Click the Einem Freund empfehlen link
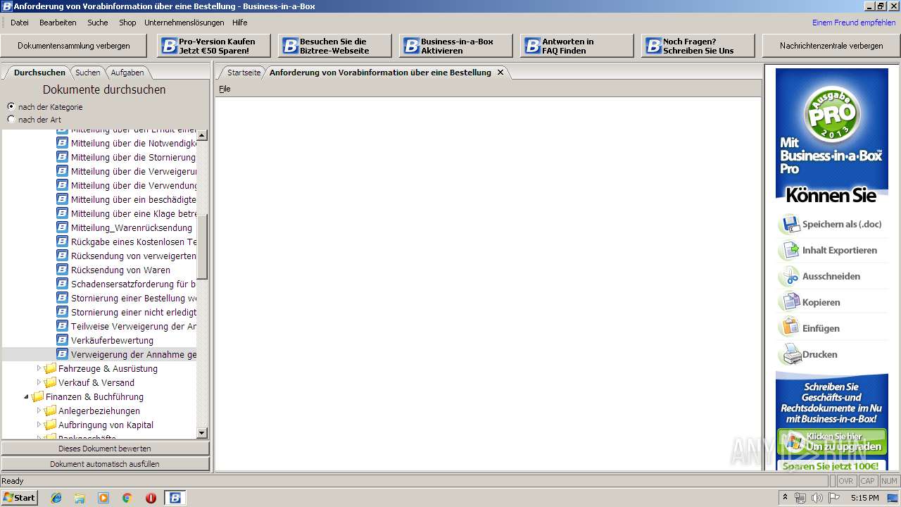 click(x=854, y=23)
